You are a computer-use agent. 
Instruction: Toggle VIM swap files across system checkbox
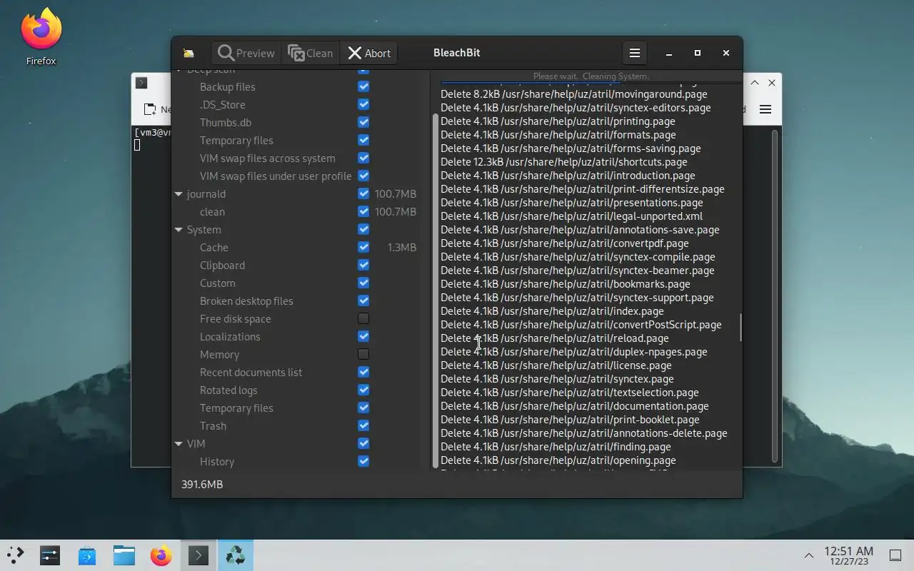[x=363, y=158]
